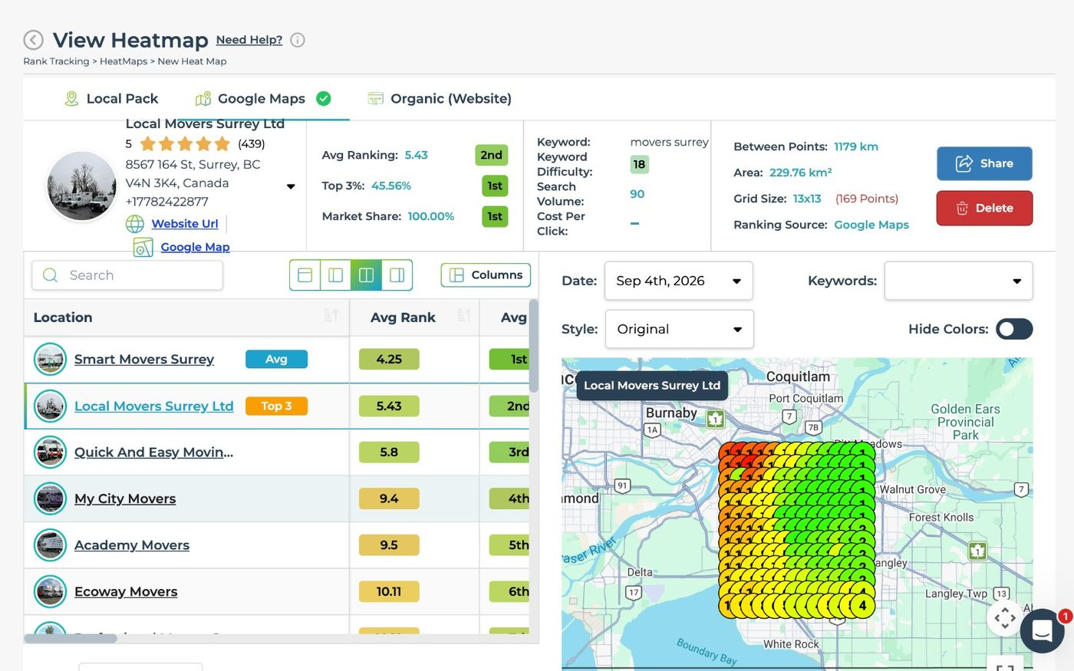
Task: Click Quick And Easy Moving logo thumbnail
Action: [50, 452]
